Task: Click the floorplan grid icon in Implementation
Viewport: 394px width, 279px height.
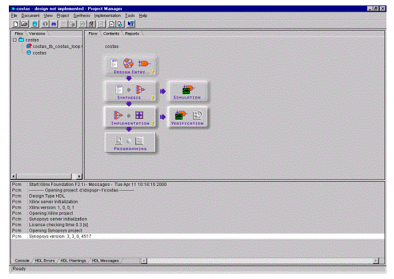Action: click(x=140, y=115)
